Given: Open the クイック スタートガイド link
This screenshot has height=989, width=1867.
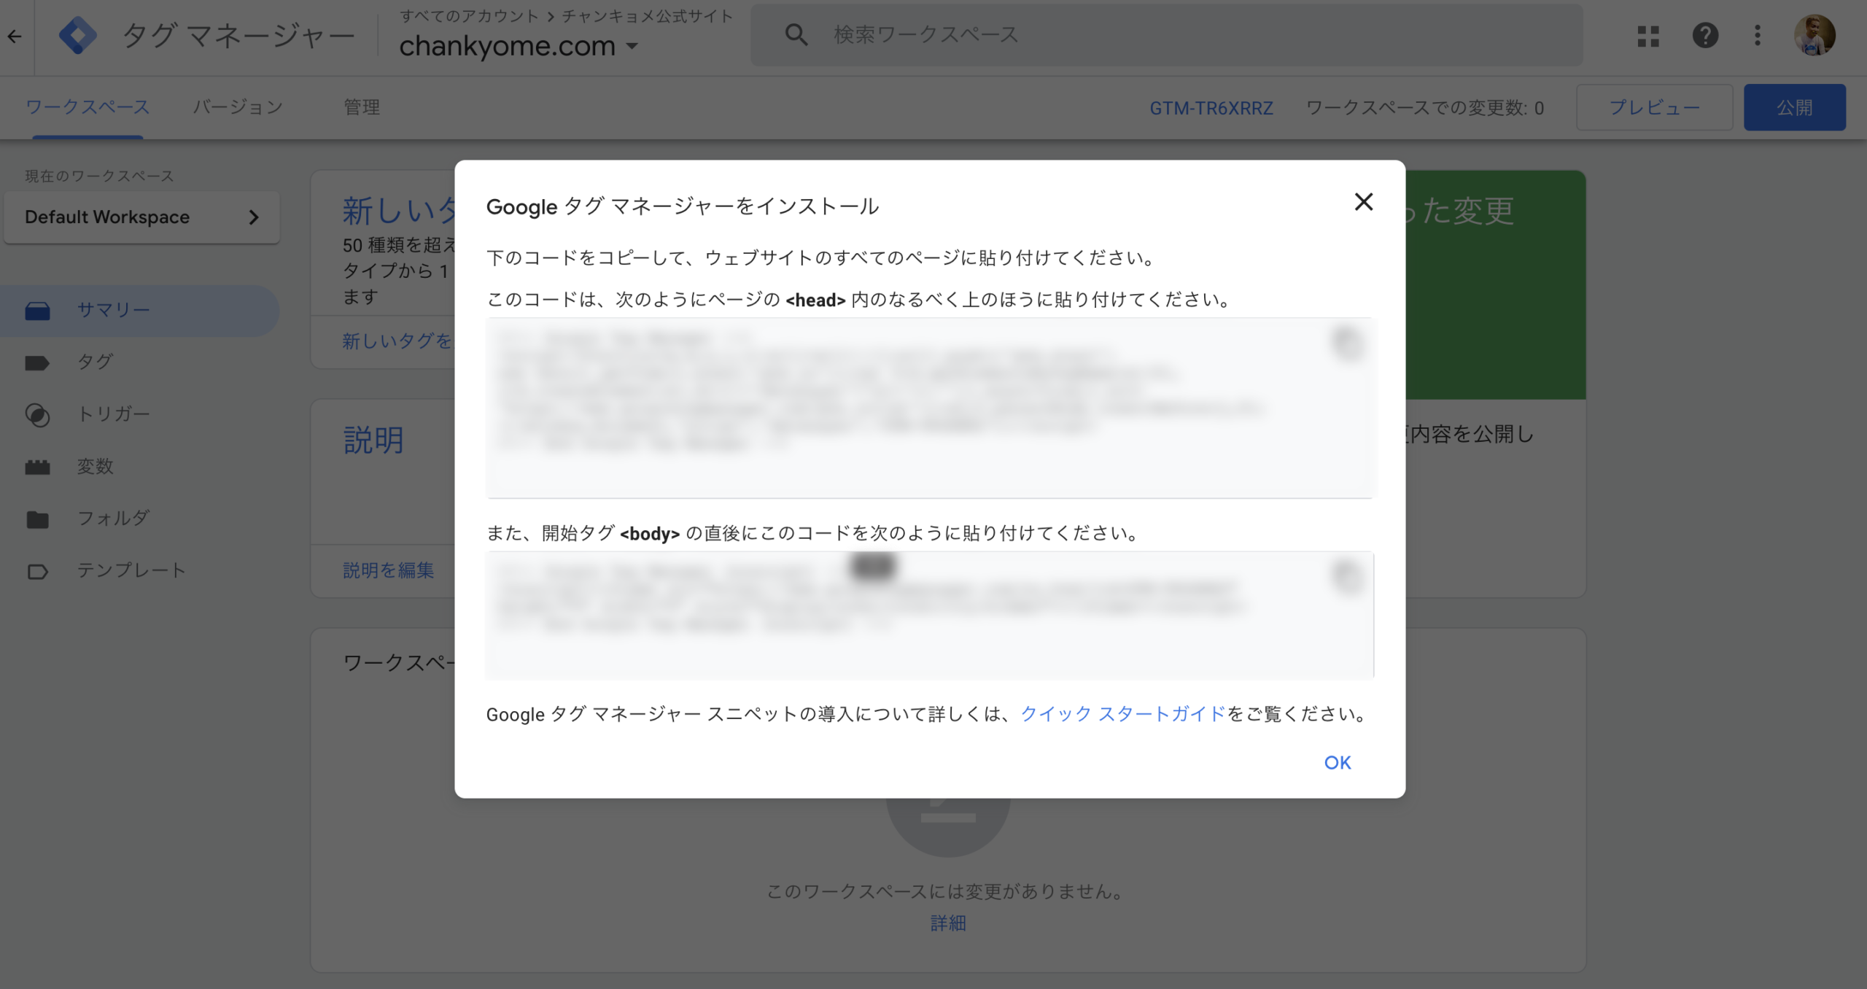Looking at the screenshot, I should pos(1122,714).
